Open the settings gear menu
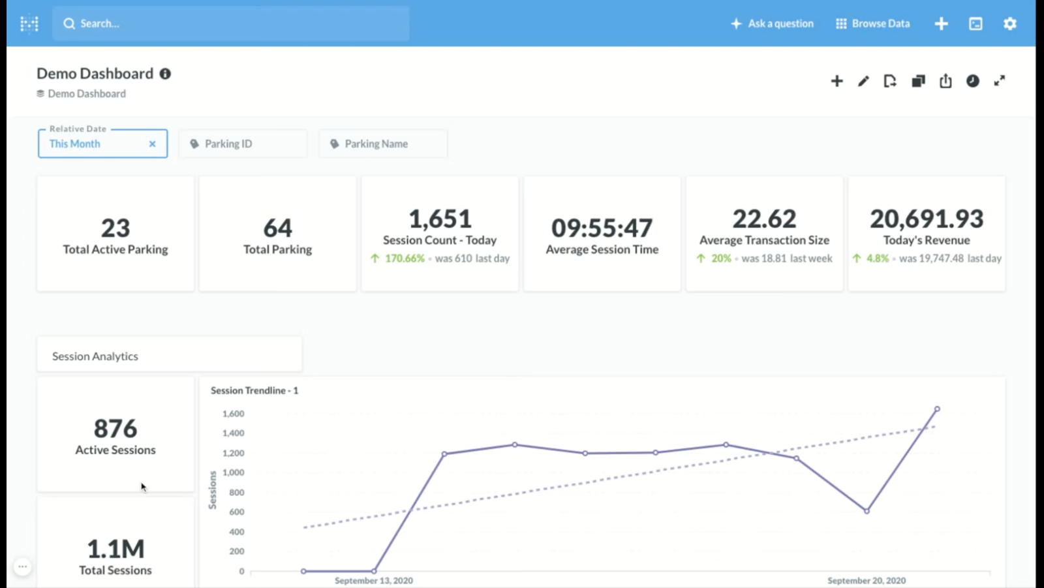 pos(1009,24)
